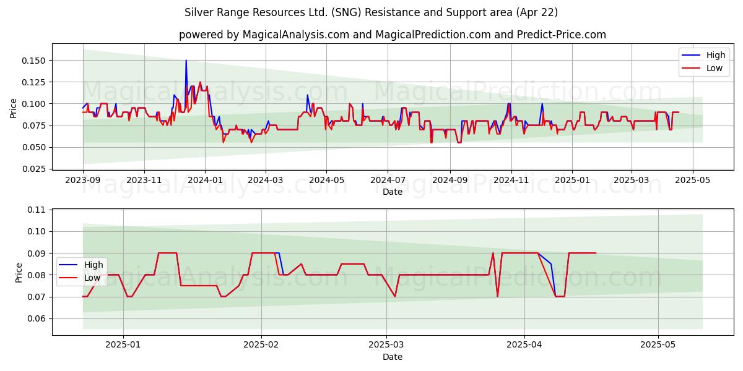Click the 2025-01 tick label on the upper chart
The height and width of the screenshot is (371, 743).
572,180
